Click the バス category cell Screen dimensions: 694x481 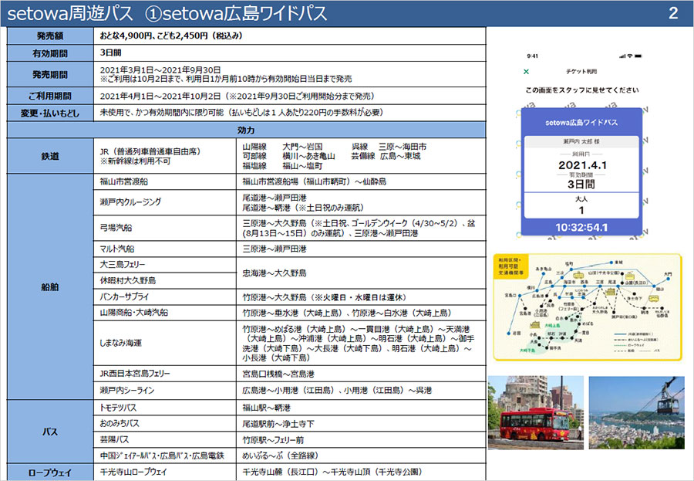50,432
